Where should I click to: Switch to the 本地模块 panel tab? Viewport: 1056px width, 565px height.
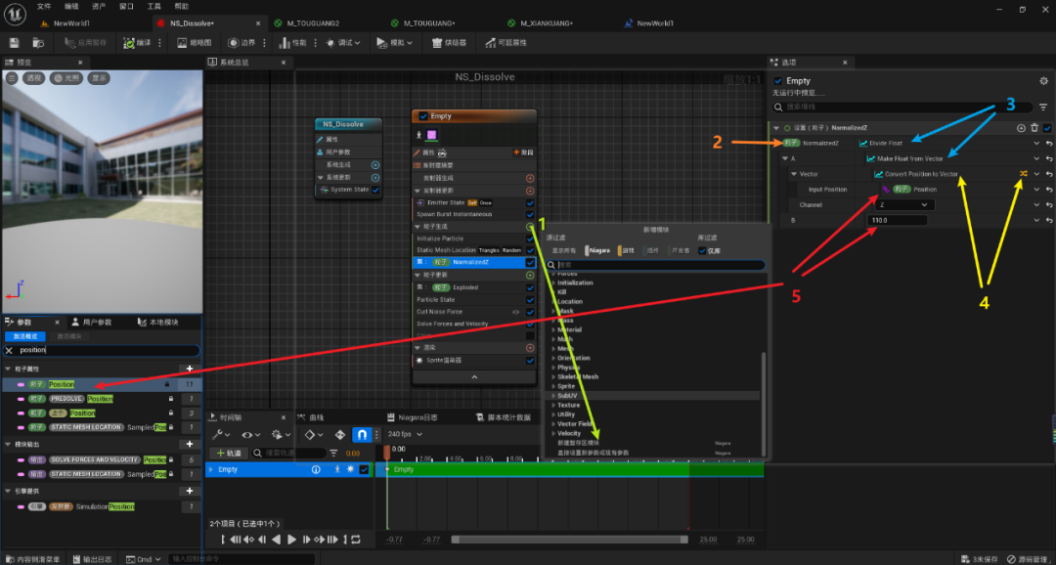point(157,322)
